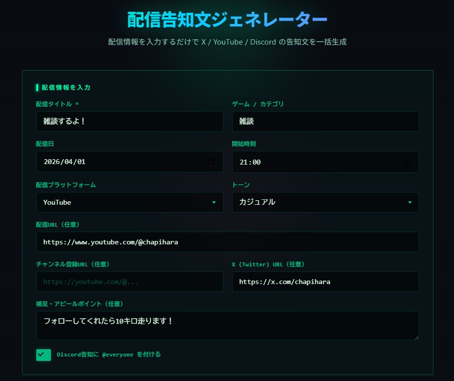Select the day segment 01 in 配信日
Screen dimensions: 454x381
pyautogui.click(x=81, y=162)
